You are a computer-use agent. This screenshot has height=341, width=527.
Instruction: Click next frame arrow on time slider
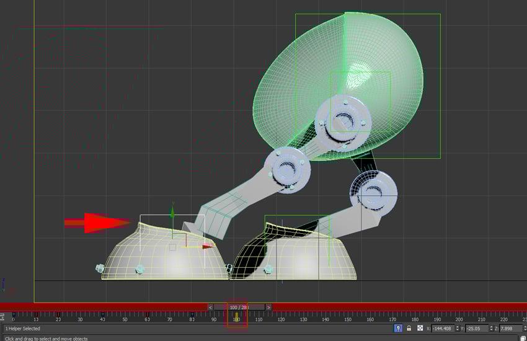pos(268,308)
